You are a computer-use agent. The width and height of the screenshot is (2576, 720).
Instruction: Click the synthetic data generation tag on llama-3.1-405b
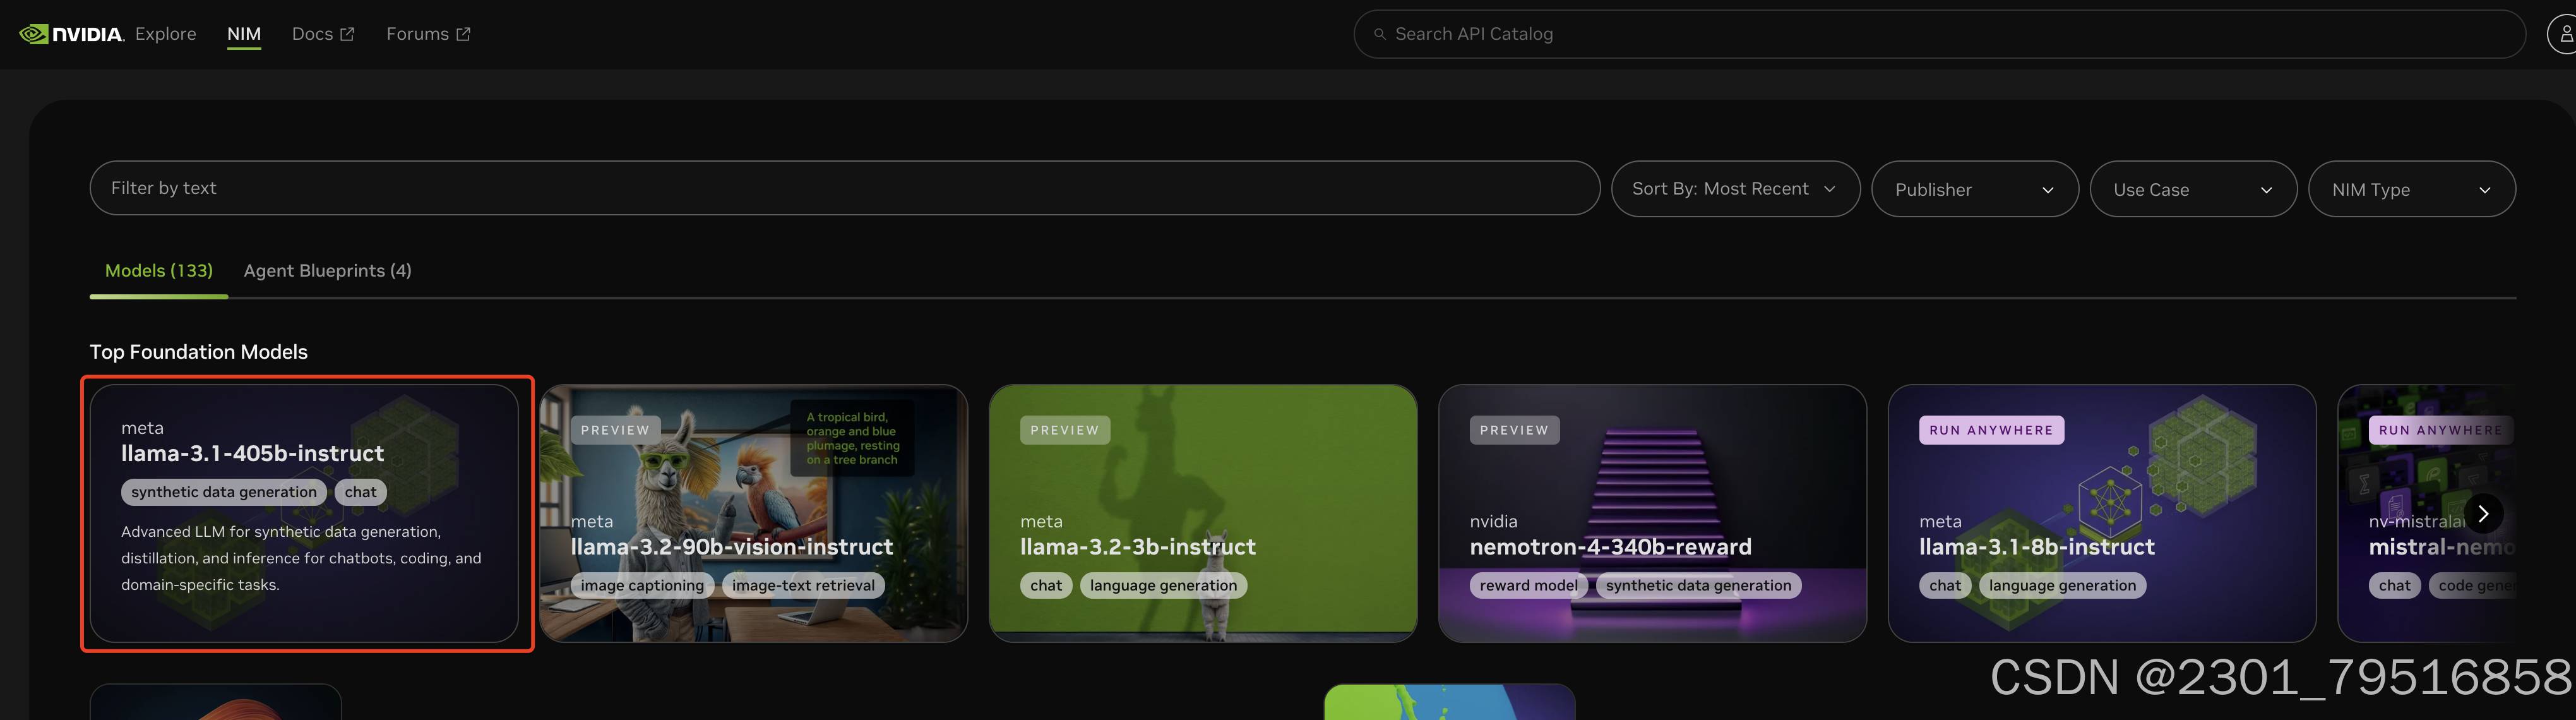point(224,492)
